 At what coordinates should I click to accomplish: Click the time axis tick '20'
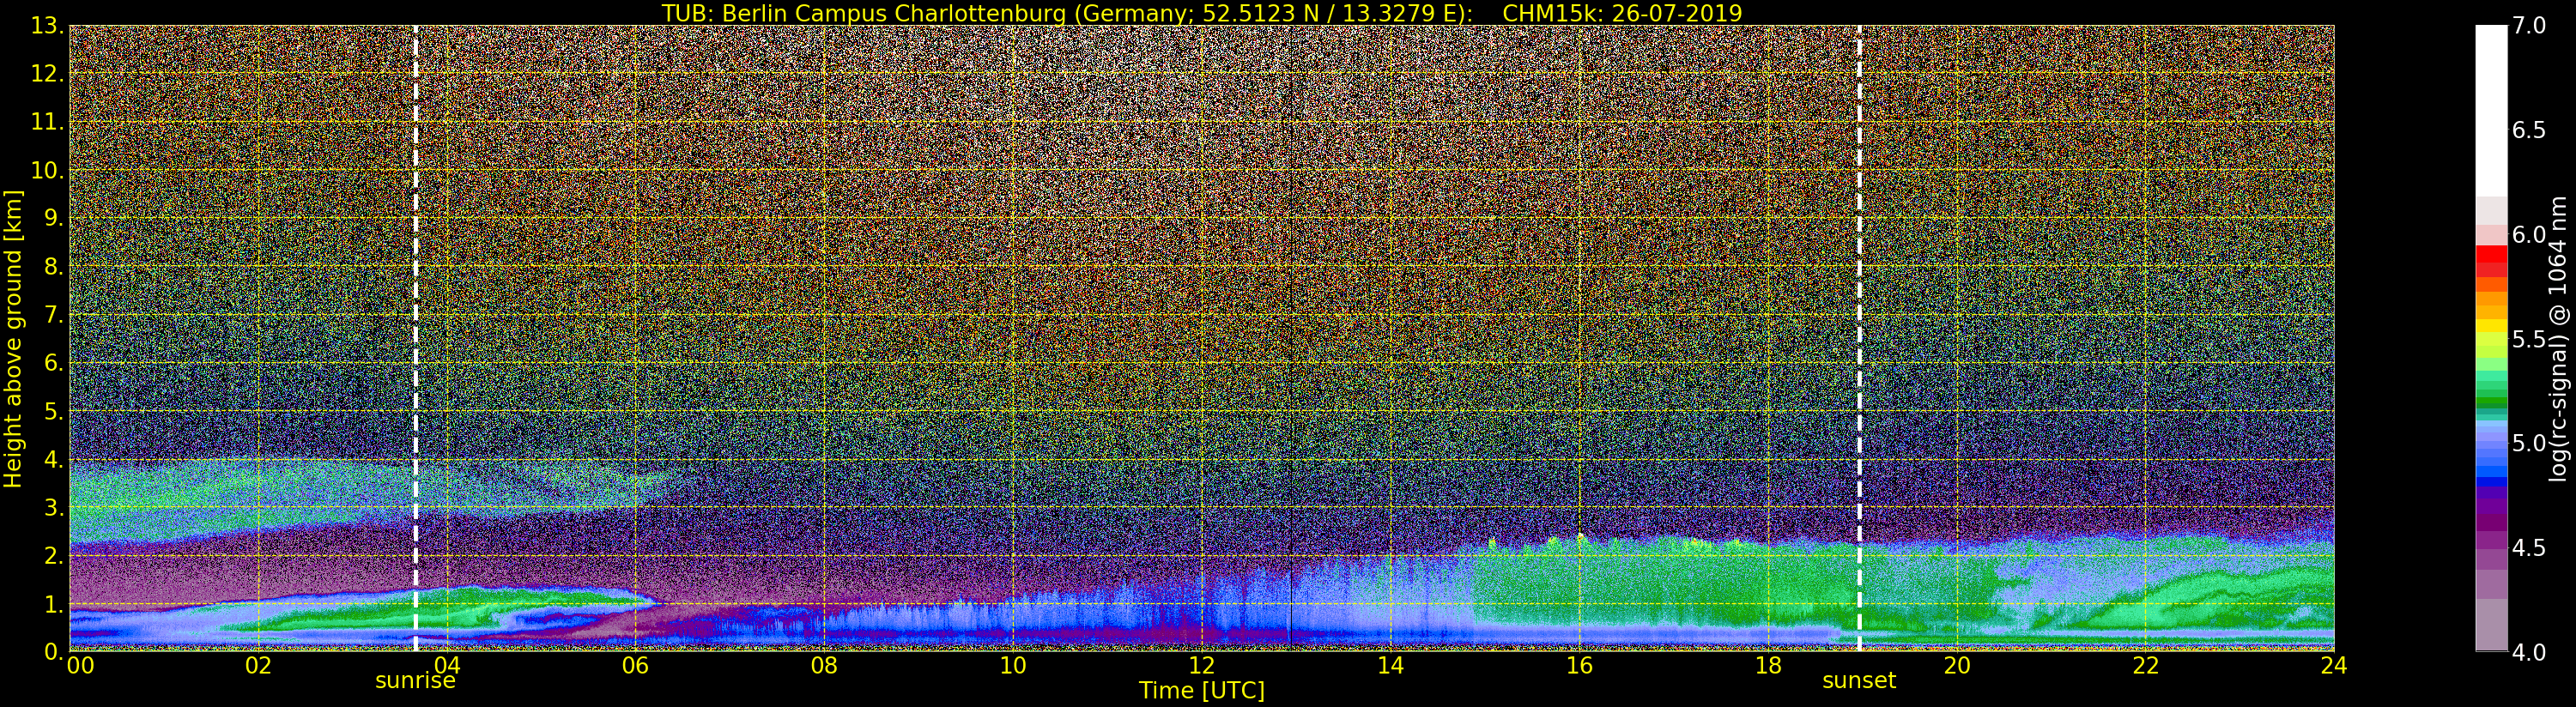tap(1956, 665)
